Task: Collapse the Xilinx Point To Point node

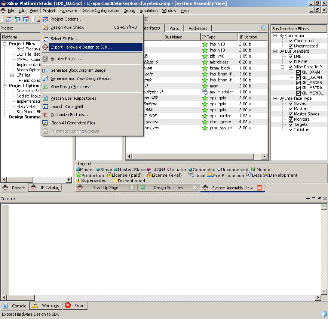Action: (x=283, y=67)
